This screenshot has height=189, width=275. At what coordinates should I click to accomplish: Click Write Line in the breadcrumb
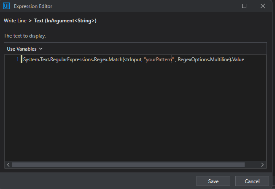pos(15,21)
